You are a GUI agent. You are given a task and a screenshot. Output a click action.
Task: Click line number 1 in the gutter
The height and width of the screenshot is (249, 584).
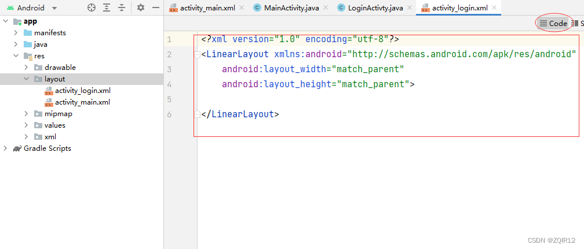point(169,39)
